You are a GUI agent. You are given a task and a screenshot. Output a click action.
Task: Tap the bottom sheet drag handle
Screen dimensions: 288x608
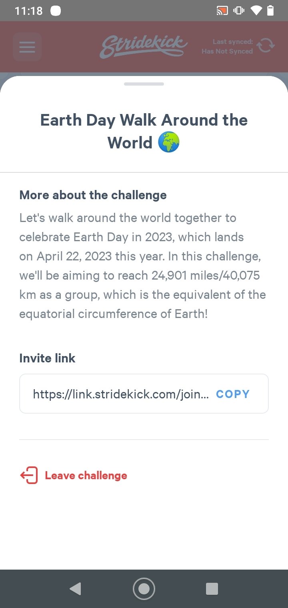(144, 84)
